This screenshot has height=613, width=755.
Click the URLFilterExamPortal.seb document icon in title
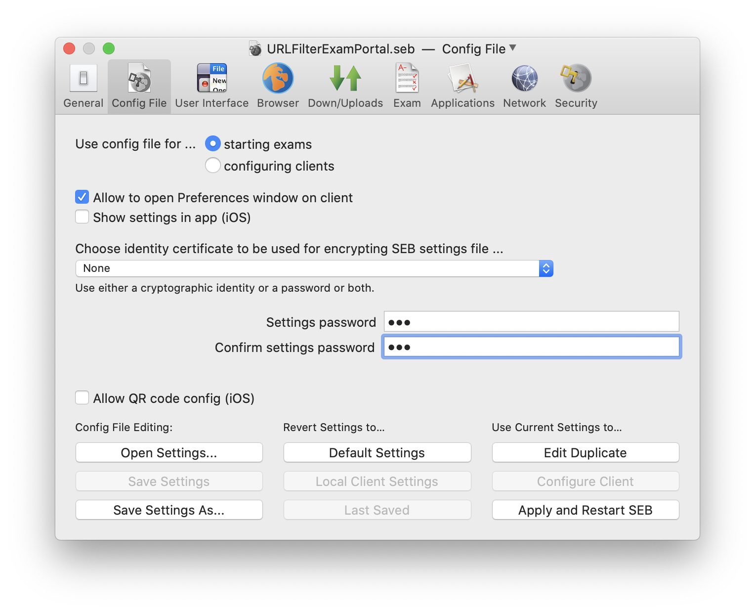(x=255, y=48)
